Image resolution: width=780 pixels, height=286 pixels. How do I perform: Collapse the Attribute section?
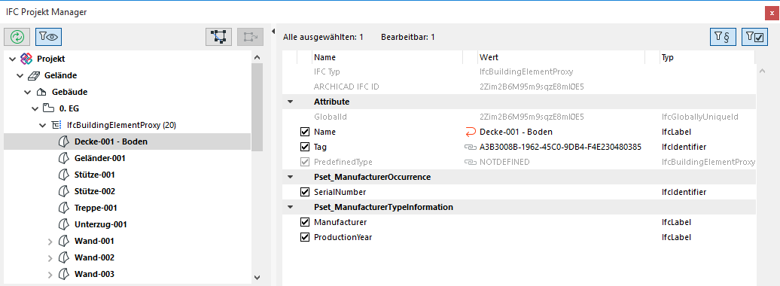290,102
